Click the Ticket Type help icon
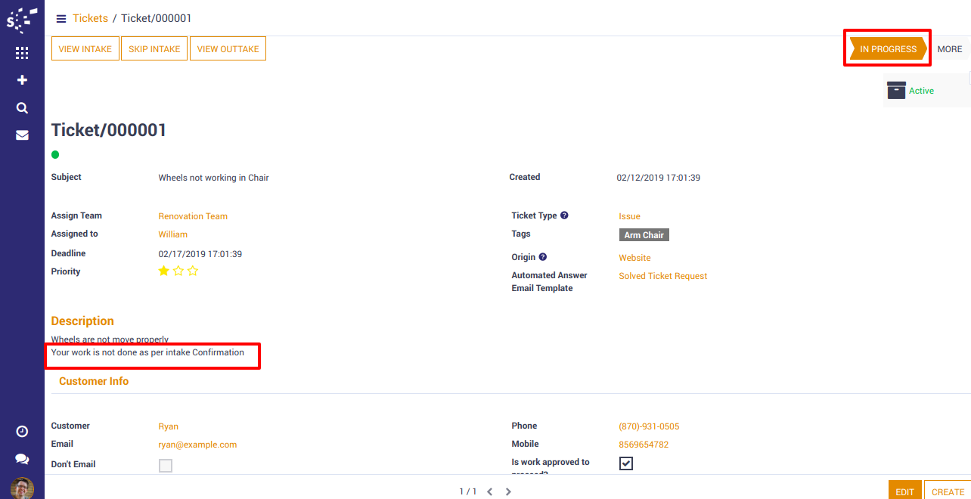Screen dimensions: 971x499 point(564,215)
